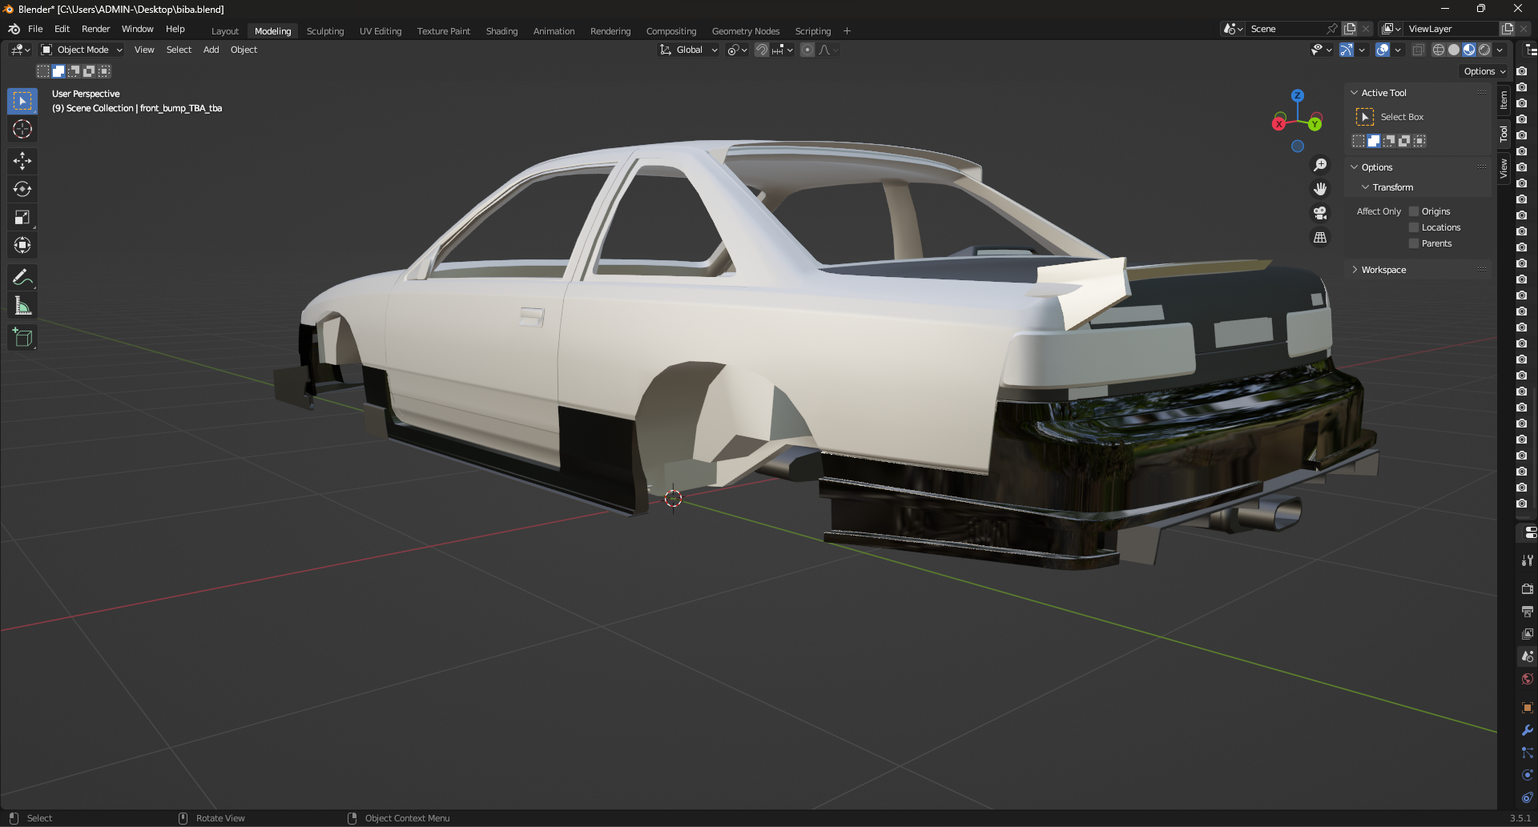This screenshot has width=1538, height=827.
Task: Enable Affect Only Origins checkbox
Action: [x=1414, y=211]
